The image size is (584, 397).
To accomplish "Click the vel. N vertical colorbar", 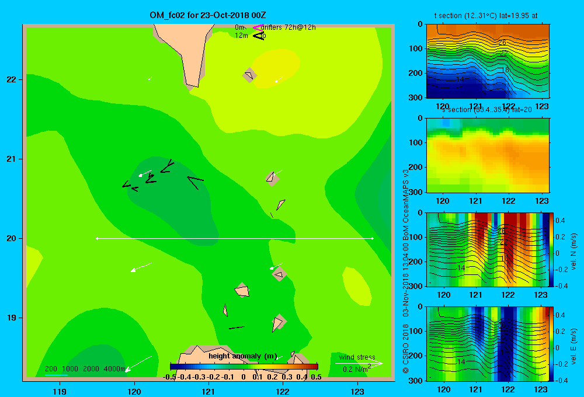I will (552, 249).
